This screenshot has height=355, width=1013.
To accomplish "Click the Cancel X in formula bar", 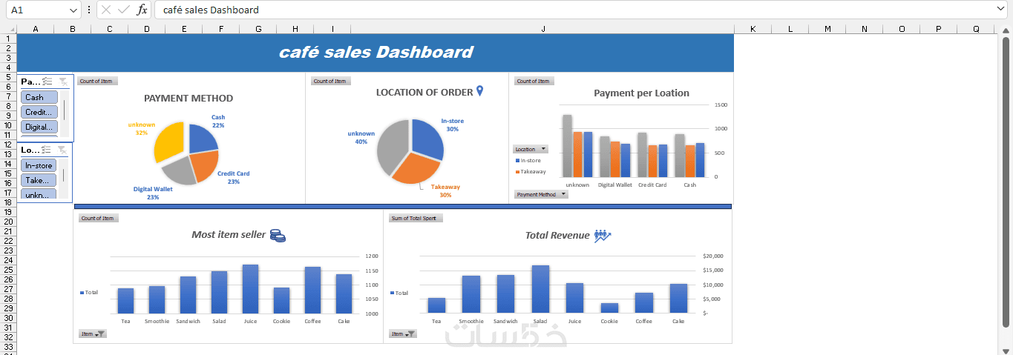I will tap(106, 10).
